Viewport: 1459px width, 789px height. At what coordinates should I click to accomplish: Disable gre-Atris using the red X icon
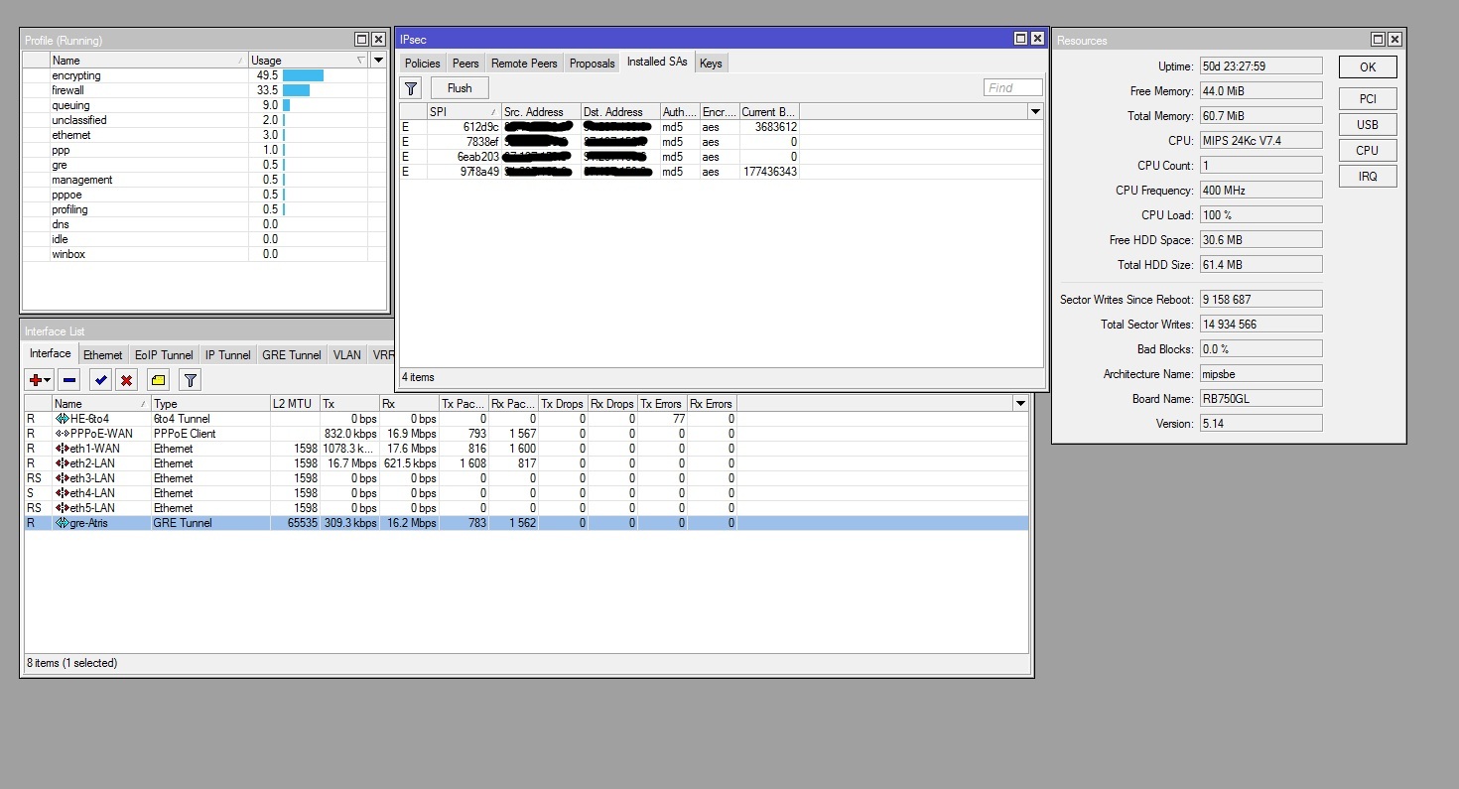tap(127, 379)
